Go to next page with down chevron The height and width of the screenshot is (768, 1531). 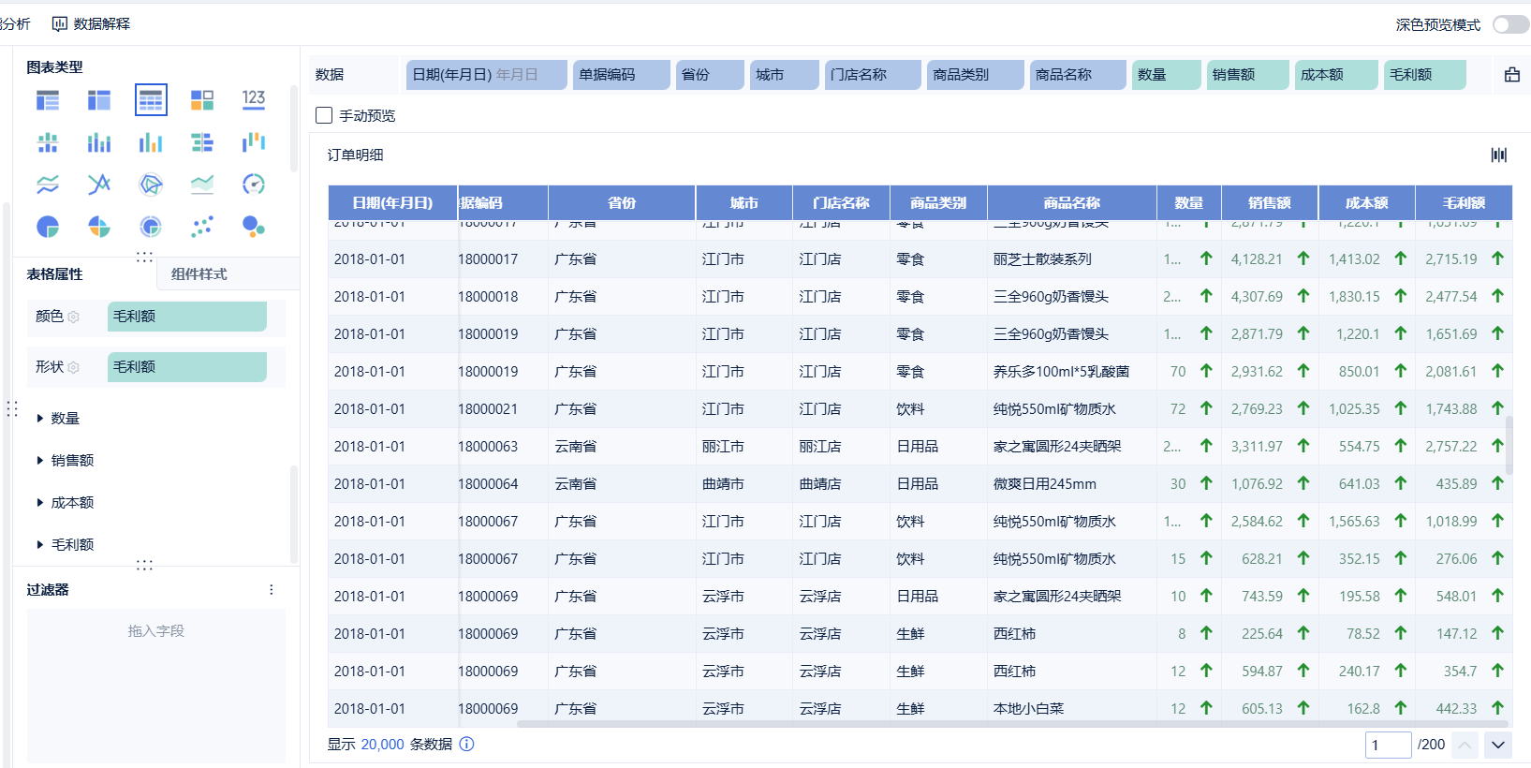click(x=1498, y=746)
